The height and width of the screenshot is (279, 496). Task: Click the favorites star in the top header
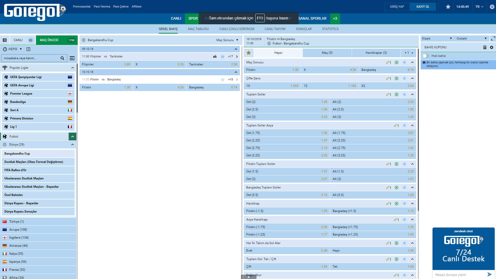click(x=448, y=7)
